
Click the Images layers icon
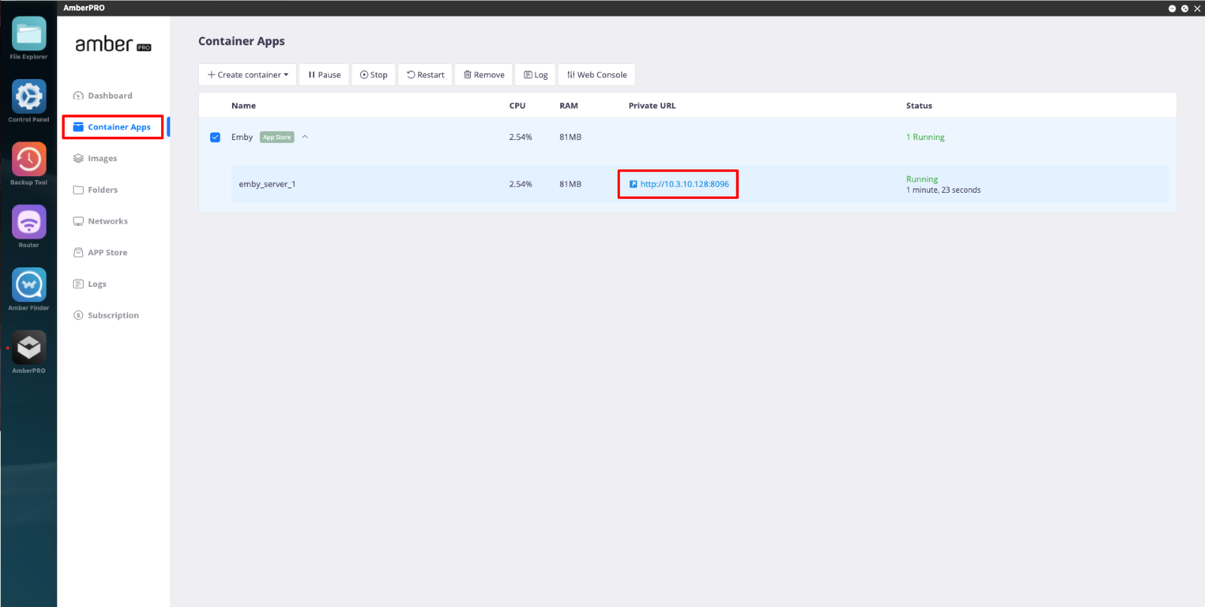78,158
